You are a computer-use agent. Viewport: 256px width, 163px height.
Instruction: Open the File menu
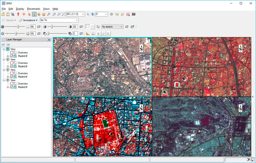(4, 9)
